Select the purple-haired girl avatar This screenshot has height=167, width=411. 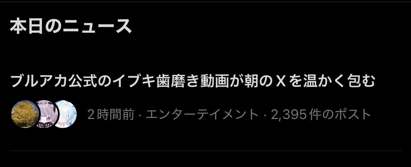pyautogui.click(x=47, y=114)
